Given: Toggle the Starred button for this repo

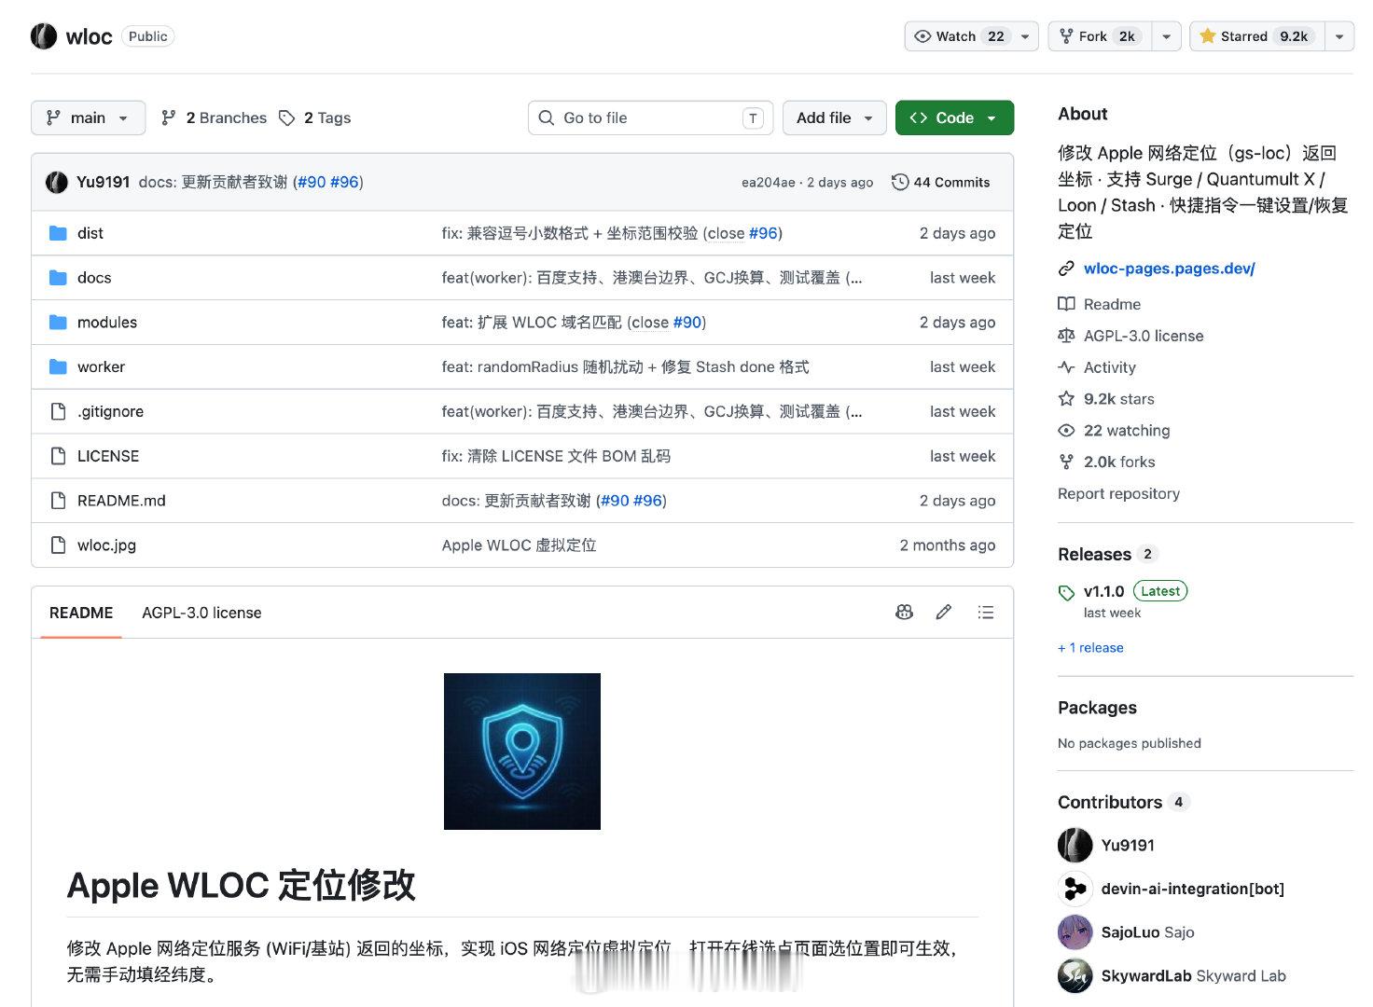Looking at the screenshot, I should tap(1257, 36).
